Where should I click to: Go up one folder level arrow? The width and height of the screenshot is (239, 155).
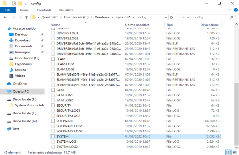(27, 17)
